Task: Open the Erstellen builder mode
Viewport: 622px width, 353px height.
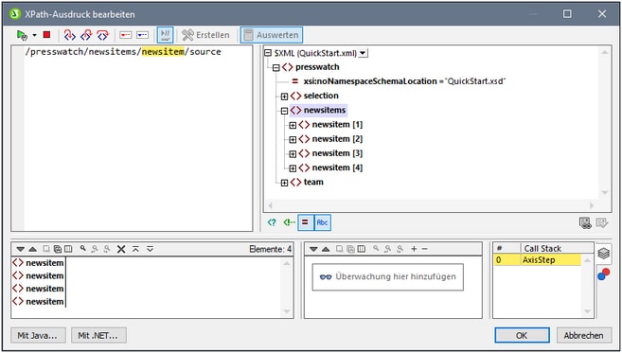Action: click(x=205, y=35)
